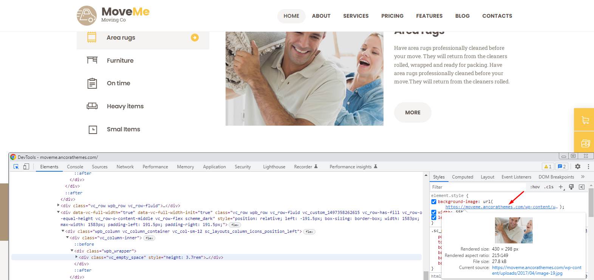This screenshot has width=594, height=280.
Task: Open the current source image-19.jpg link
Action: [537, 270]
